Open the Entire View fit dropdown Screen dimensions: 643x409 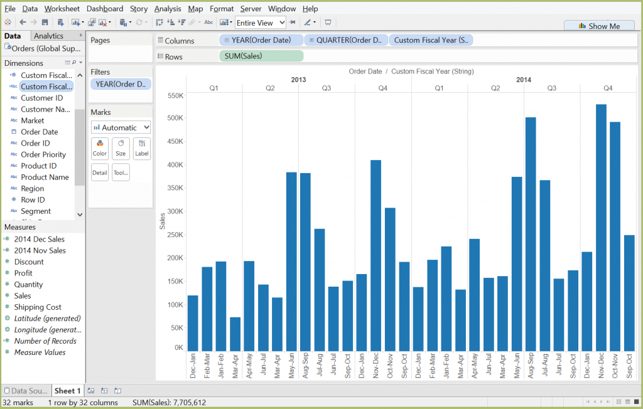coord(261,23)
